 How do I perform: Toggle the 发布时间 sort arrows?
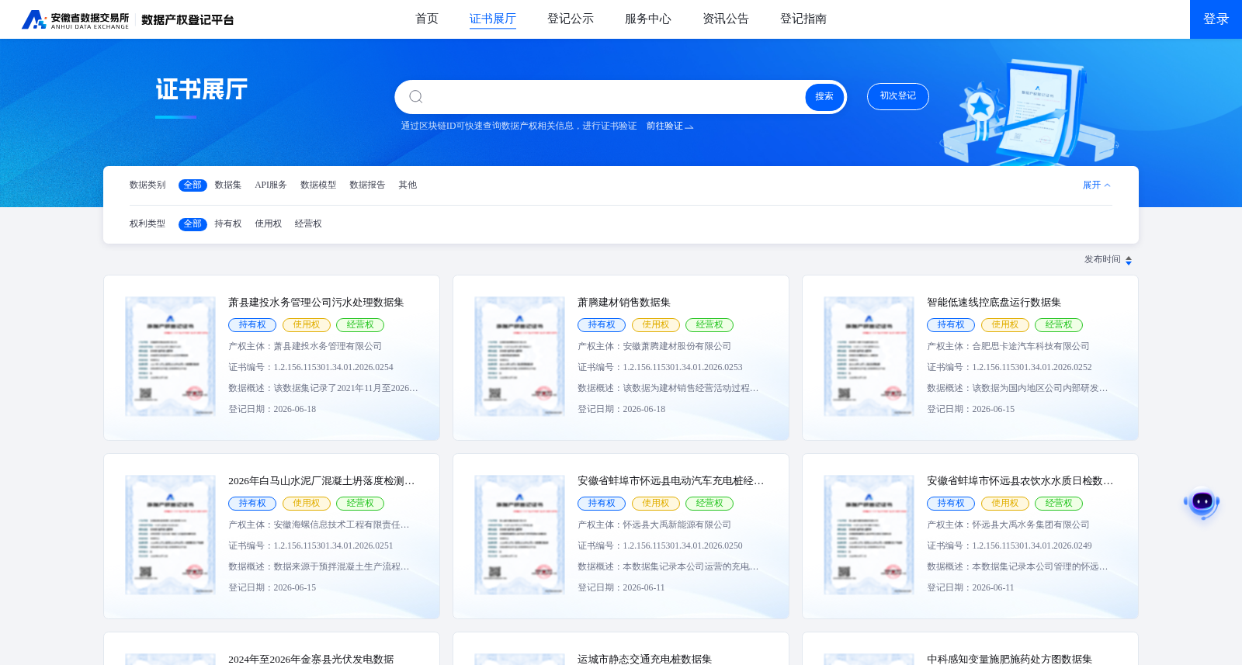tap(1129, 261)
